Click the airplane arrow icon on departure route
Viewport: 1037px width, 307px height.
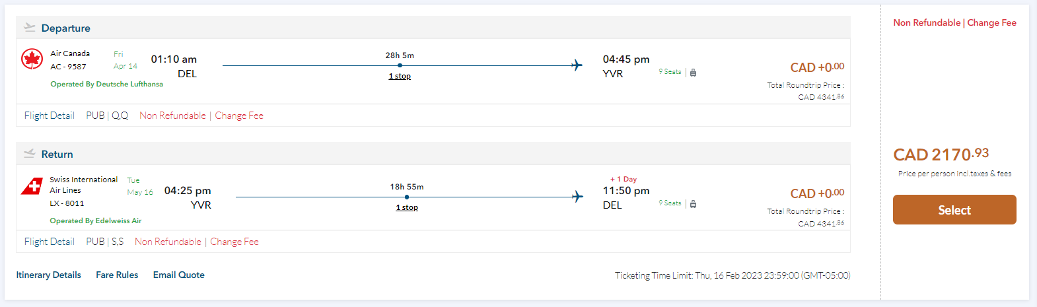point(577,65)
